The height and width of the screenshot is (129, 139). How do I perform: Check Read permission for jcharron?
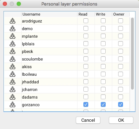coord(86,89)
